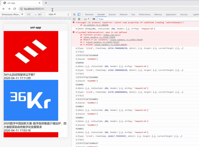Open the top context dropdown
Screen dimensions: 199x147
(x=86, y=19)
